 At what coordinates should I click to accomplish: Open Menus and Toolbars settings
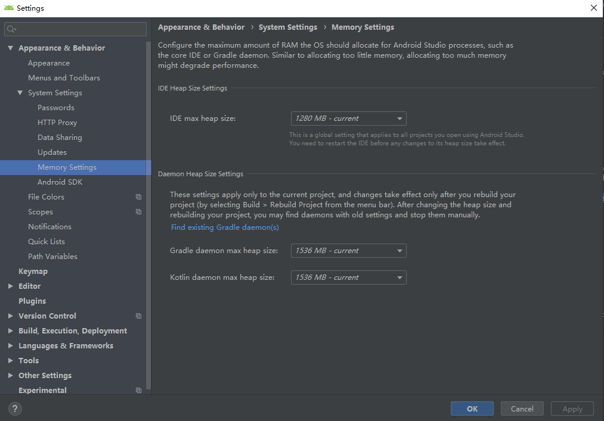(x=64, y=78)
